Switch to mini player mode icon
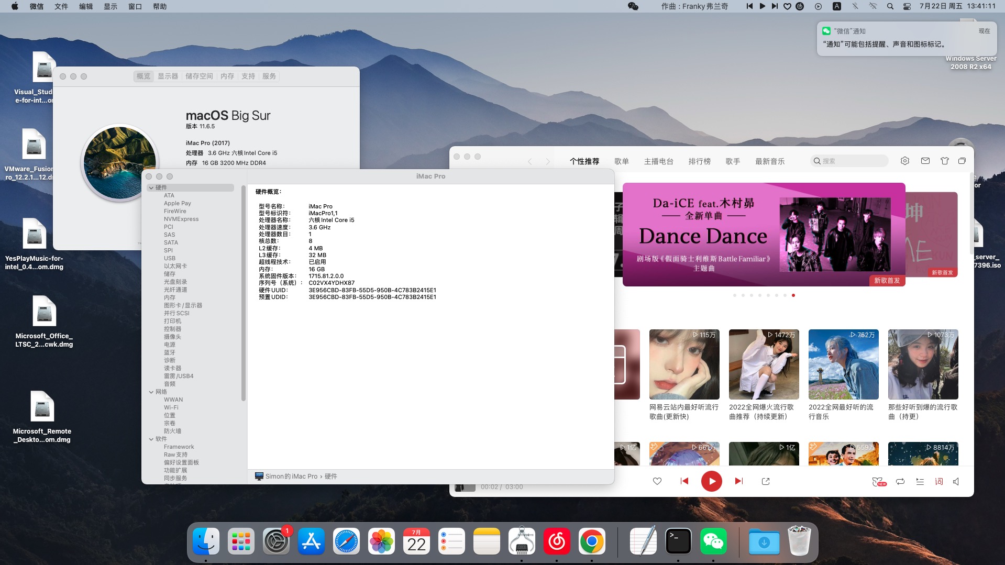Screen dimensions: 1005x565 click(962, 161)
